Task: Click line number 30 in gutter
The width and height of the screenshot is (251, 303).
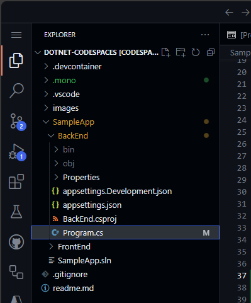Action: pos(242,192)
